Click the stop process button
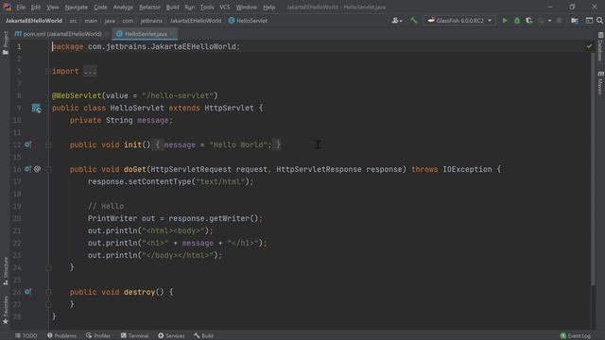 click(x=559, y=21)
